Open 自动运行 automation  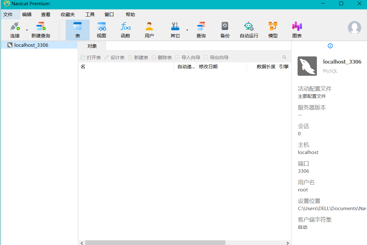[249, 30]
